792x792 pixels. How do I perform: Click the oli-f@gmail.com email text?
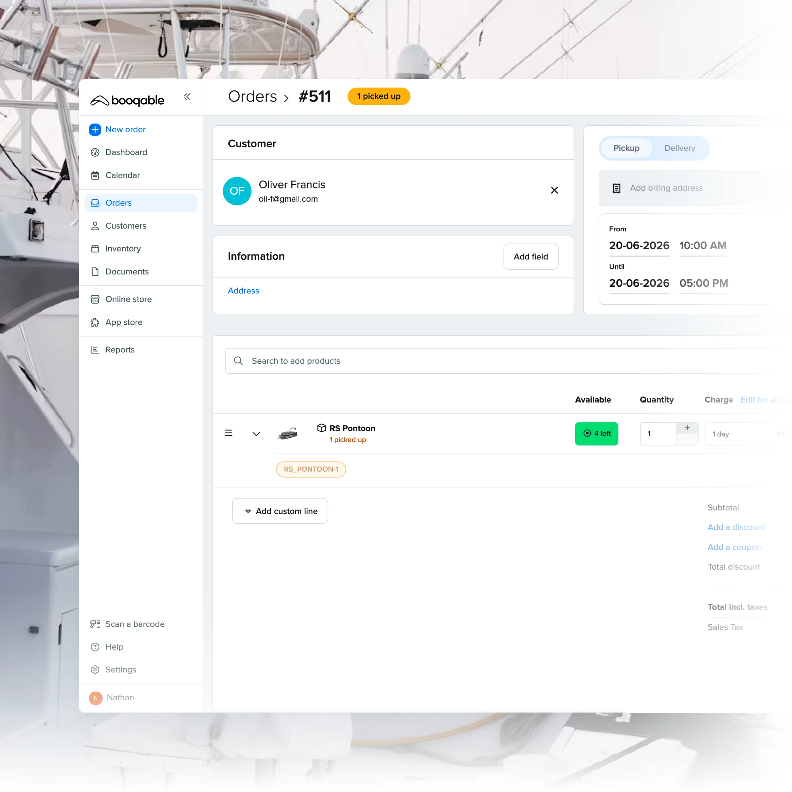click(x=288, y=199)
